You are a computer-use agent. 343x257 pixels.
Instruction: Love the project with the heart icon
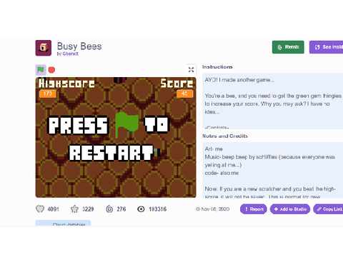pyautogui.click(x=40, y=209)
